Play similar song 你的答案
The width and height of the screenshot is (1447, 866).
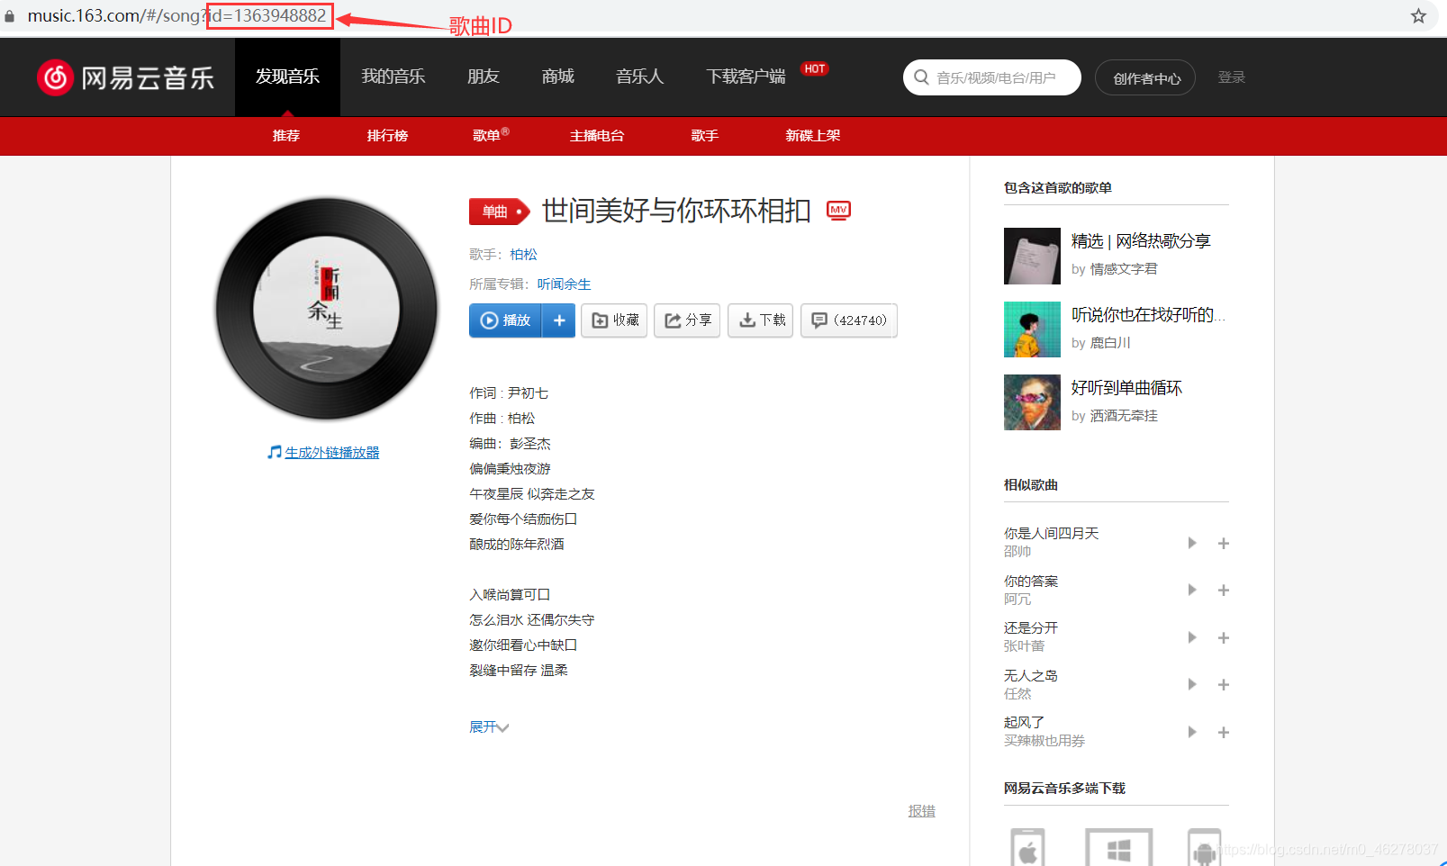(1191, 590)
